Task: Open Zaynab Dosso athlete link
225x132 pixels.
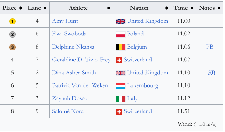Action: pos(70,98)
